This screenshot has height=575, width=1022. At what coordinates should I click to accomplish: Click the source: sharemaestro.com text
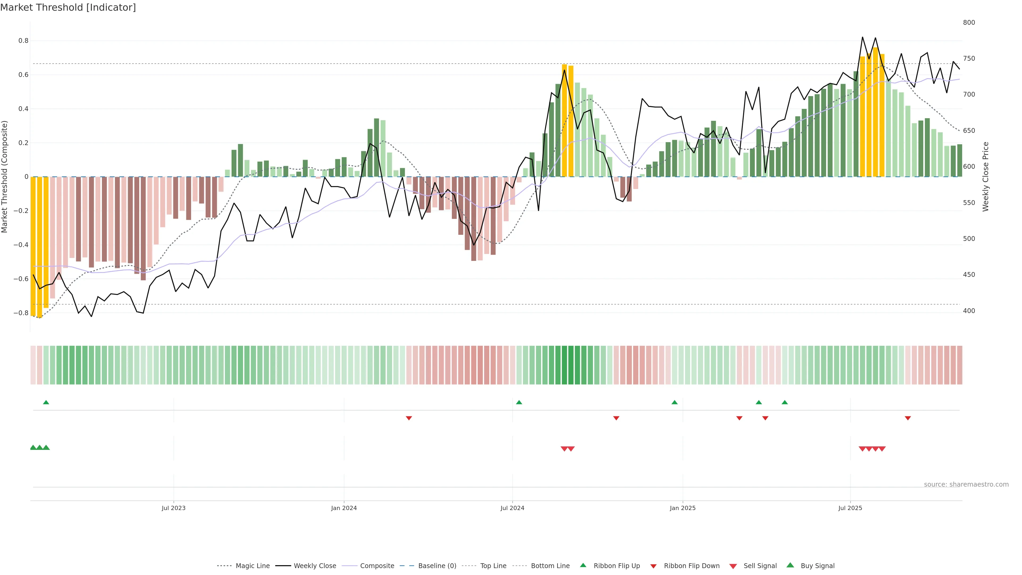pyautogui.click(x=966, y=484)
